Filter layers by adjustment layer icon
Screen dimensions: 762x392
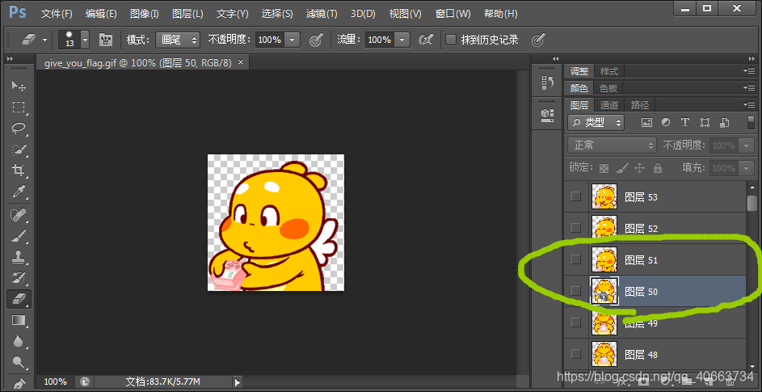click(666, 123)
